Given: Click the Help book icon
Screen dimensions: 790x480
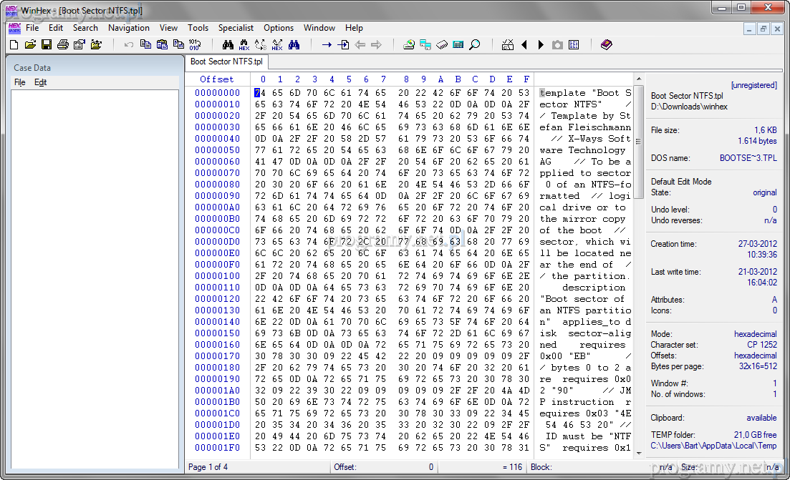Looking at the screenshot, I should (607, 45).
